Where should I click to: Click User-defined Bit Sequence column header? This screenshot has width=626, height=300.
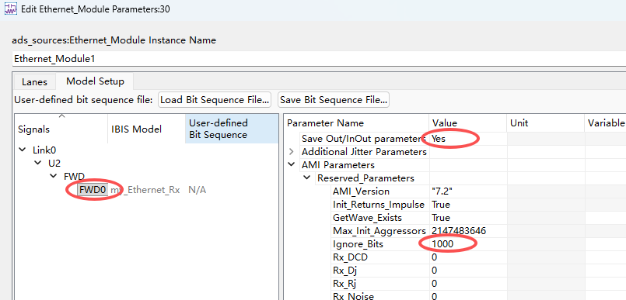click(x=232, y=129)
